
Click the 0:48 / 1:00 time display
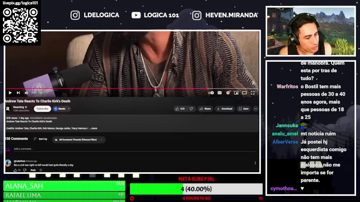point(37,93)
